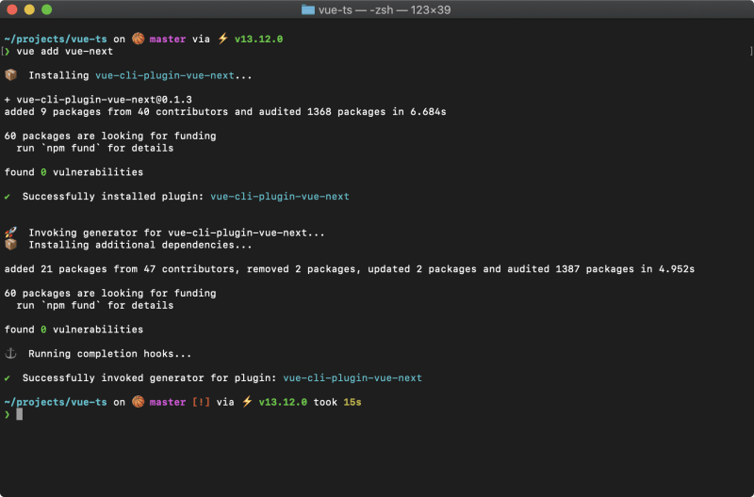The width and height of the screenshot is (754, 497).
Task: Click the basketball emoji in last prompt line
Action: point(138,401)
